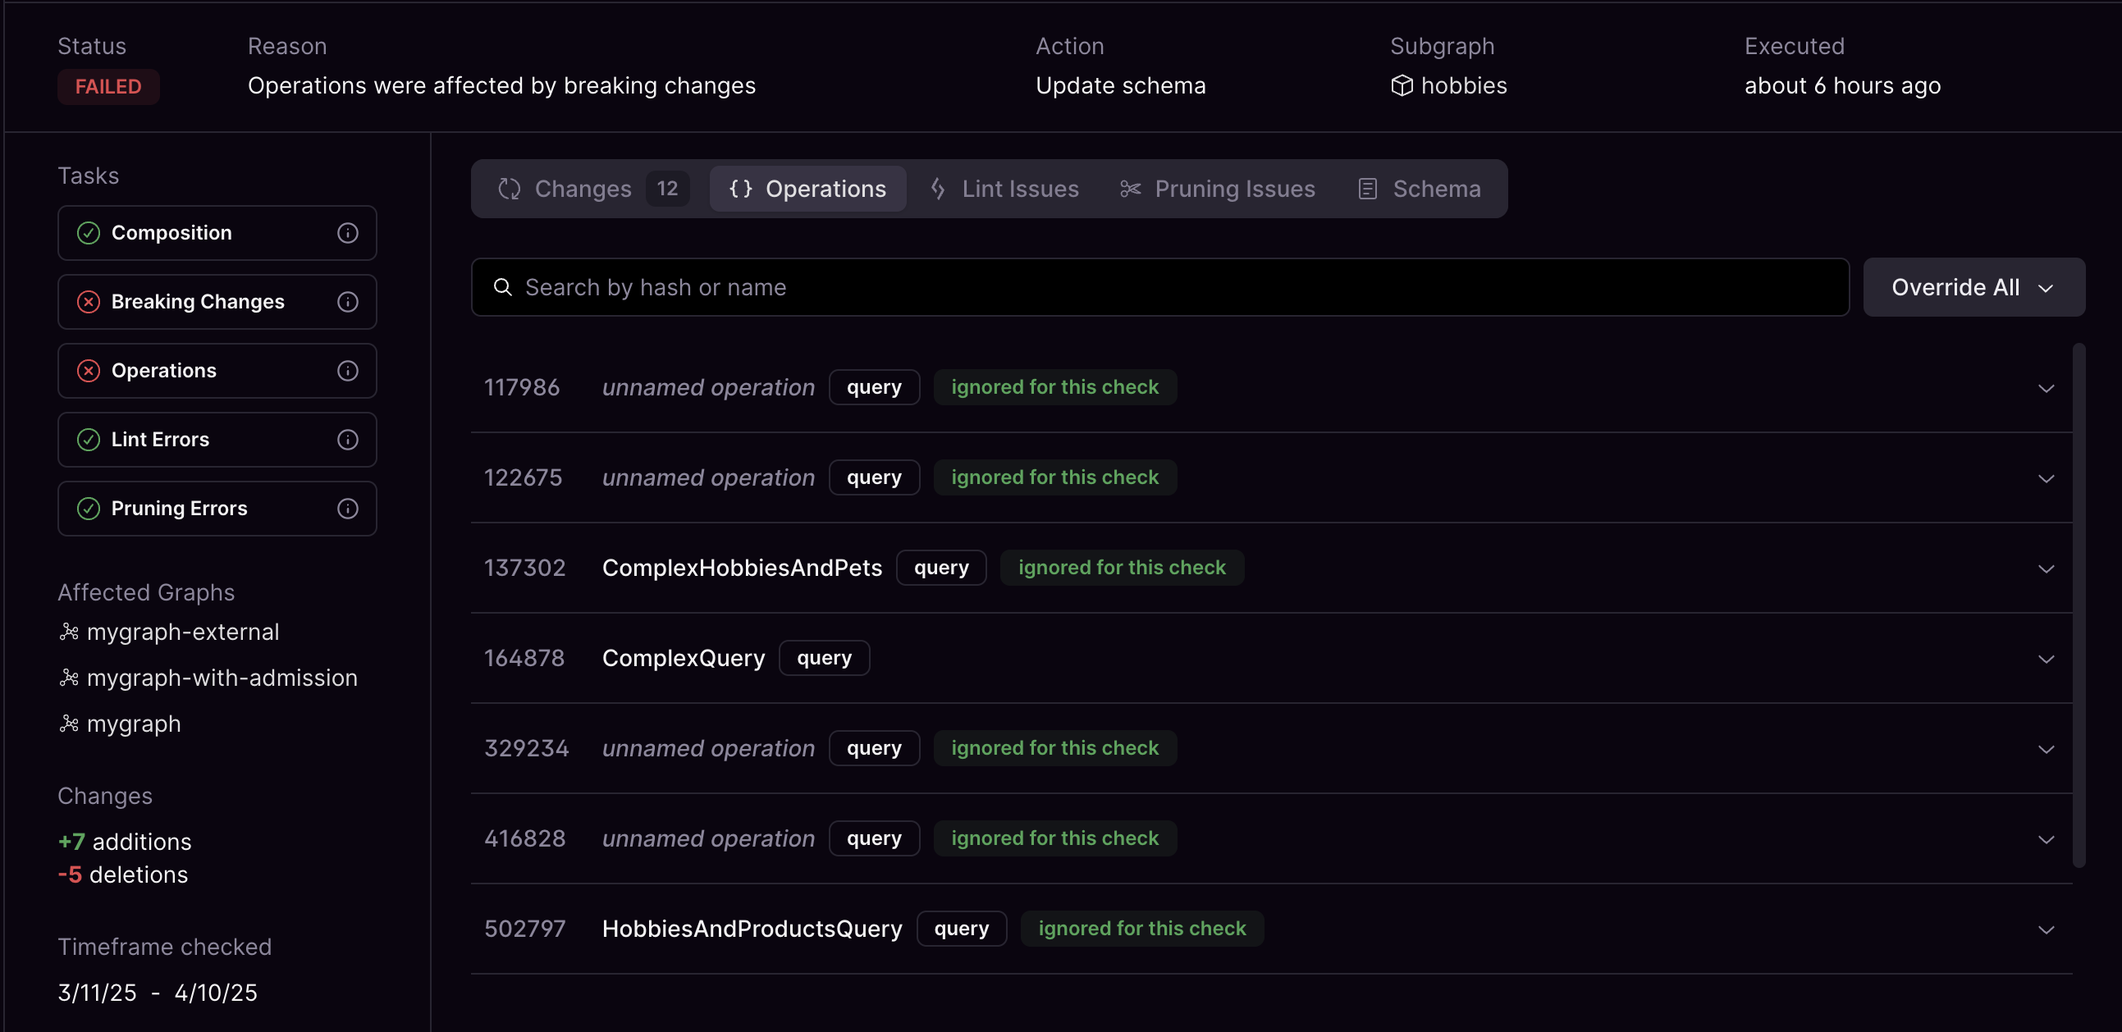Click the mygraph link under Affected Graphs
The height and width of the screenshot is (1032, 2122).
[x=134, y=724]
